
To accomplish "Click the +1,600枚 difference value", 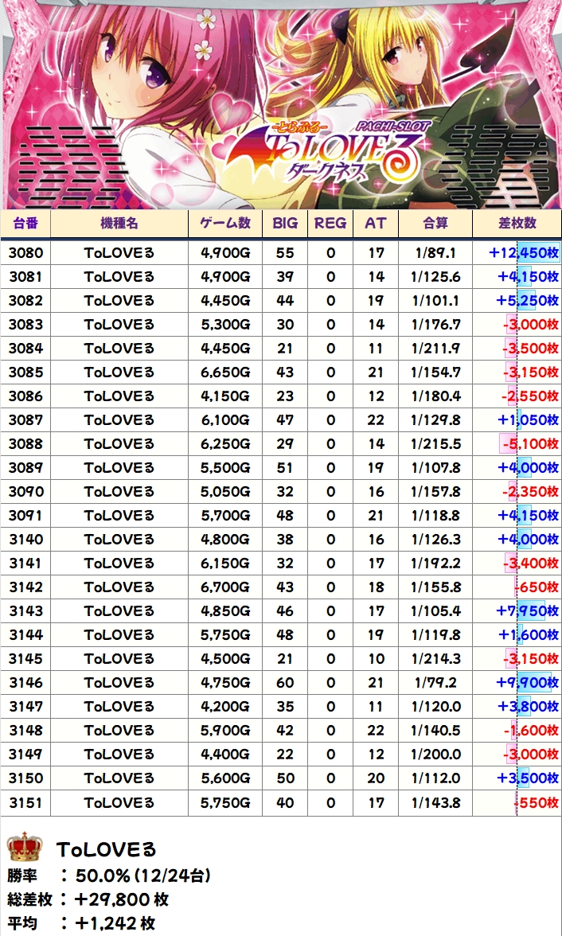I will (x=528, y=635).
